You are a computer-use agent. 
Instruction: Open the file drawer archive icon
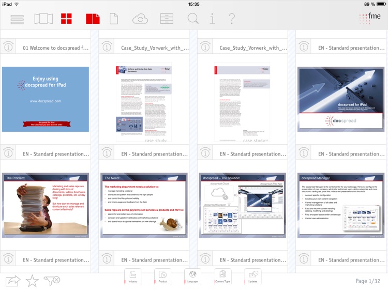pyautogui.click(x=167, y=19)
